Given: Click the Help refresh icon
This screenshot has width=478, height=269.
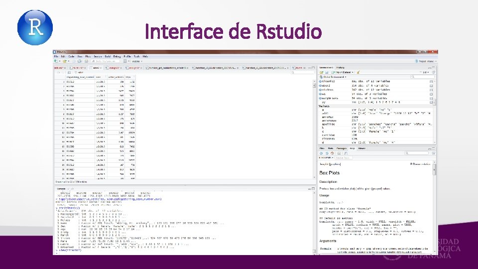Looking at the screenshot, I should pos(434,153).
